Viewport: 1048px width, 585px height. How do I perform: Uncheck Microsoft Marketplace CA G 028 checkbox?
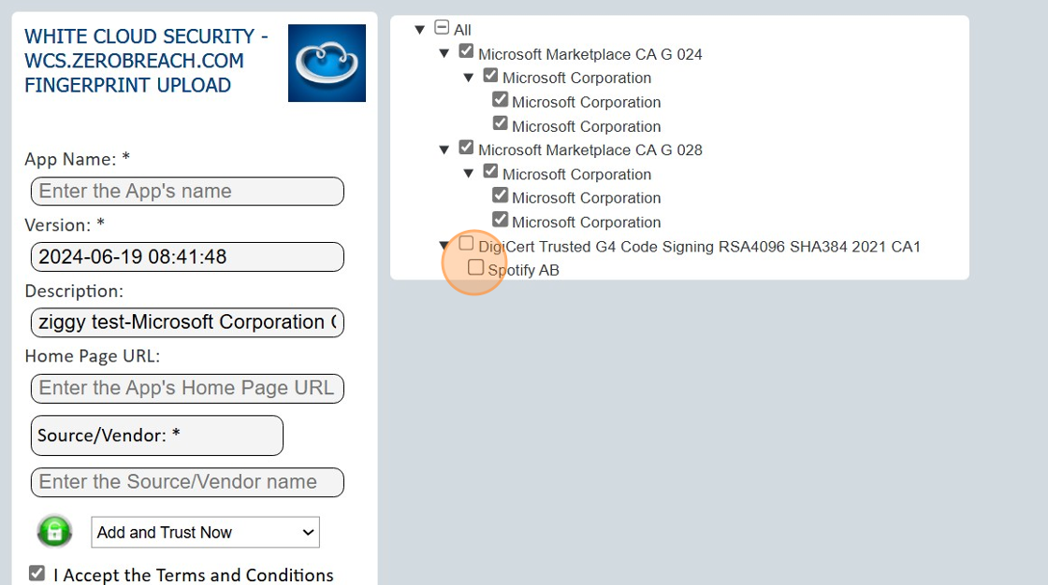pos(466,148)
